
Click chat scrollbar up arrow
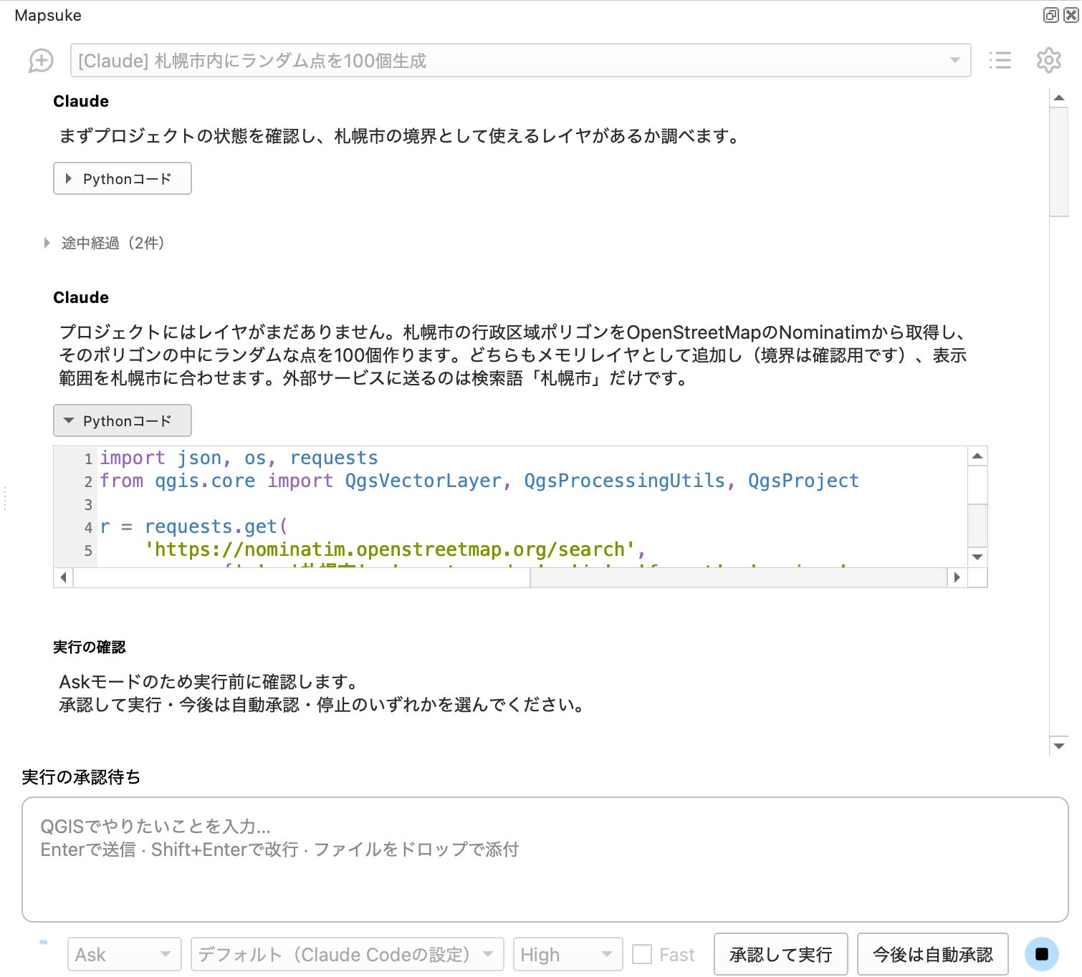[1059, 98]
